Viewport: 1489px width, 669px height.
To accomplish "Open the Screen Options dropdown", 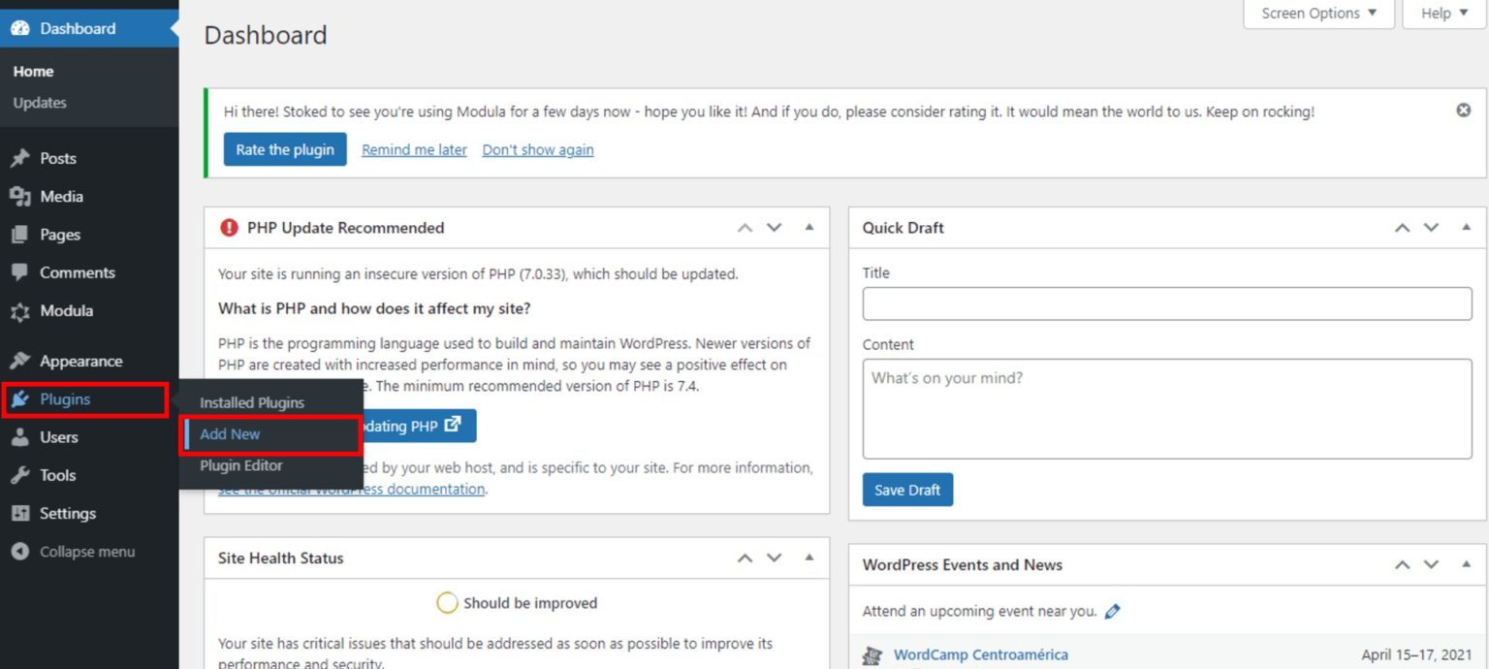I will click(1318, 14).
